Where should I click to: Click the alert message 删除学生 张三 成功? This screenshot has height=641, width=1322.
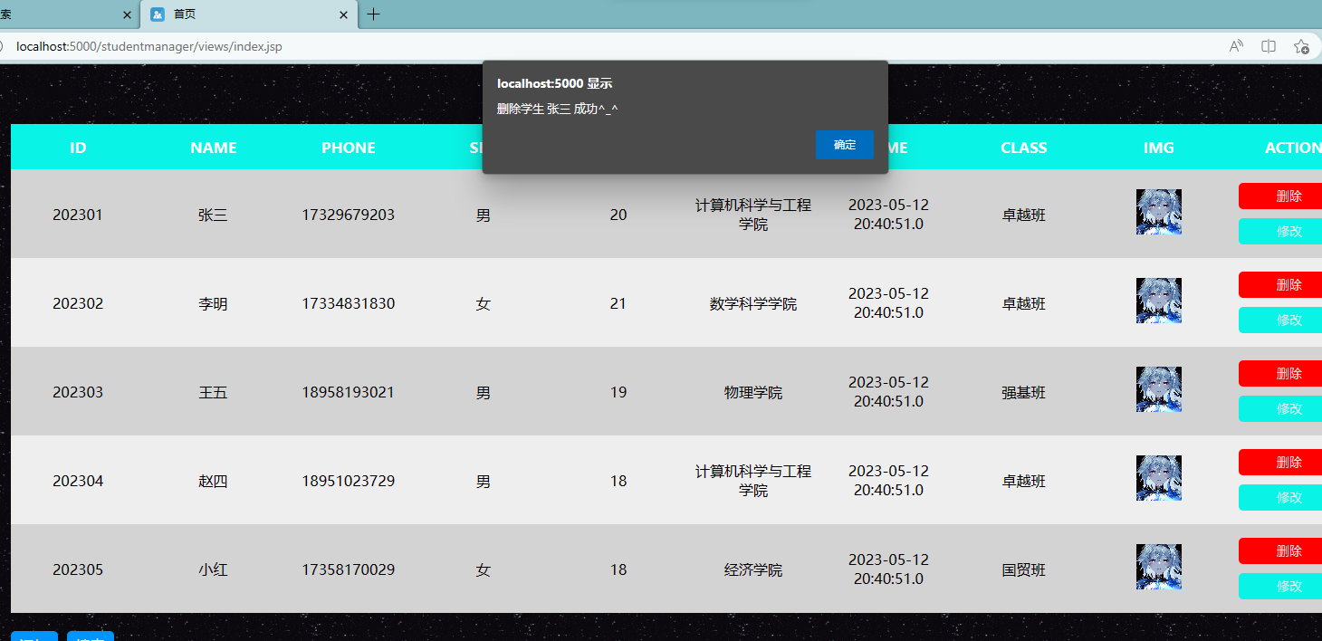coord(557,109)
